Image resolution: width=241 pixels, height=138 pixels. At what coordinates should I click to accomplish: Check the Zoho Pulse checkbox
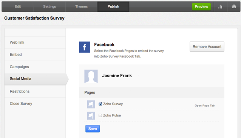(100, 115)
